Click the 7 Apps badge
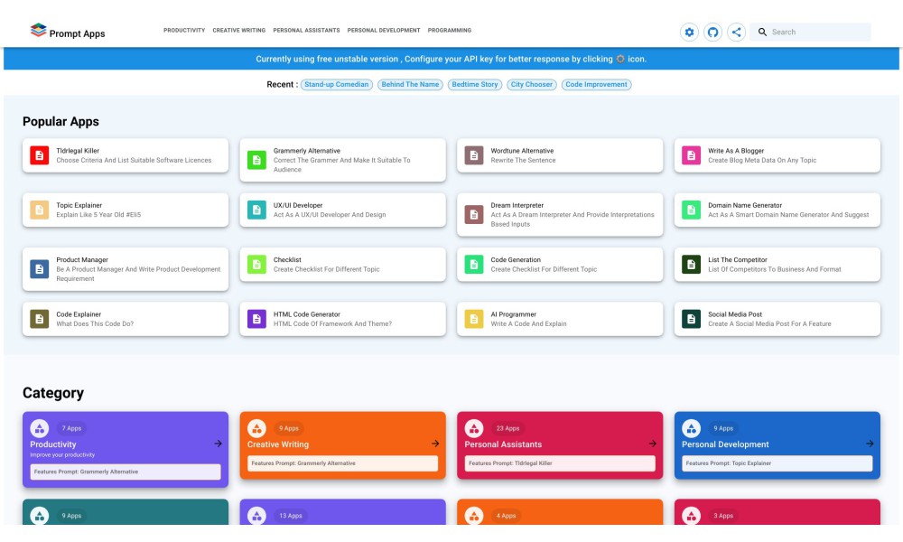Screen dimensions: 903x542 (x=71, y=428)
